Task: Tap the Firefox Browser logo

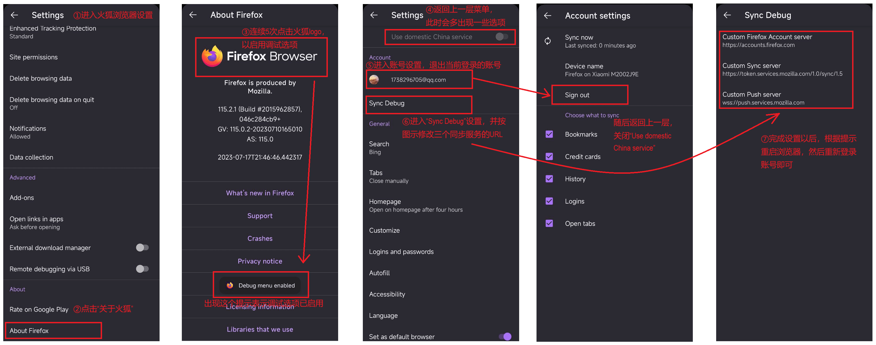Action: [259, 56]
